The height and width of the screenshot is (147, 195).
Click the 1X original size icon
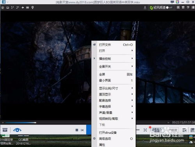click(x=12, y=7)
